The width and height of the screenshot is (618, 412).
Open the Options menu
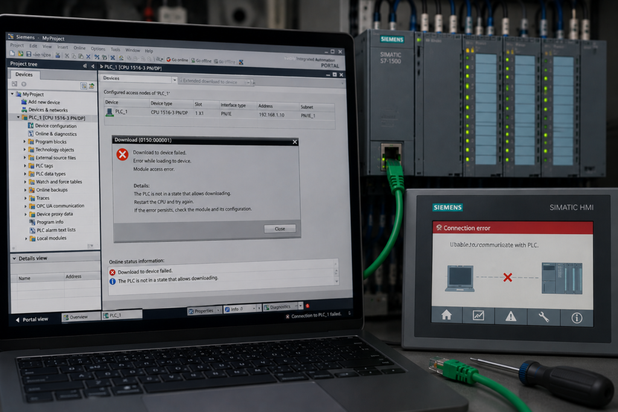[x=98, y=49]
